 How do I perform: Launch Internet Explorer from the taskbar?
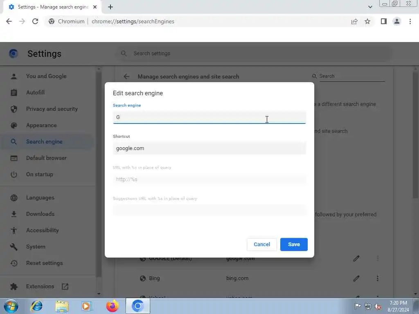(x=36, y=306)
